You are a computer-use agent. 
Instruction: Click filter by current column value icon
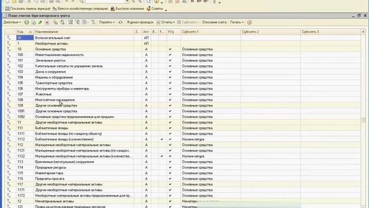pos(77,23)
